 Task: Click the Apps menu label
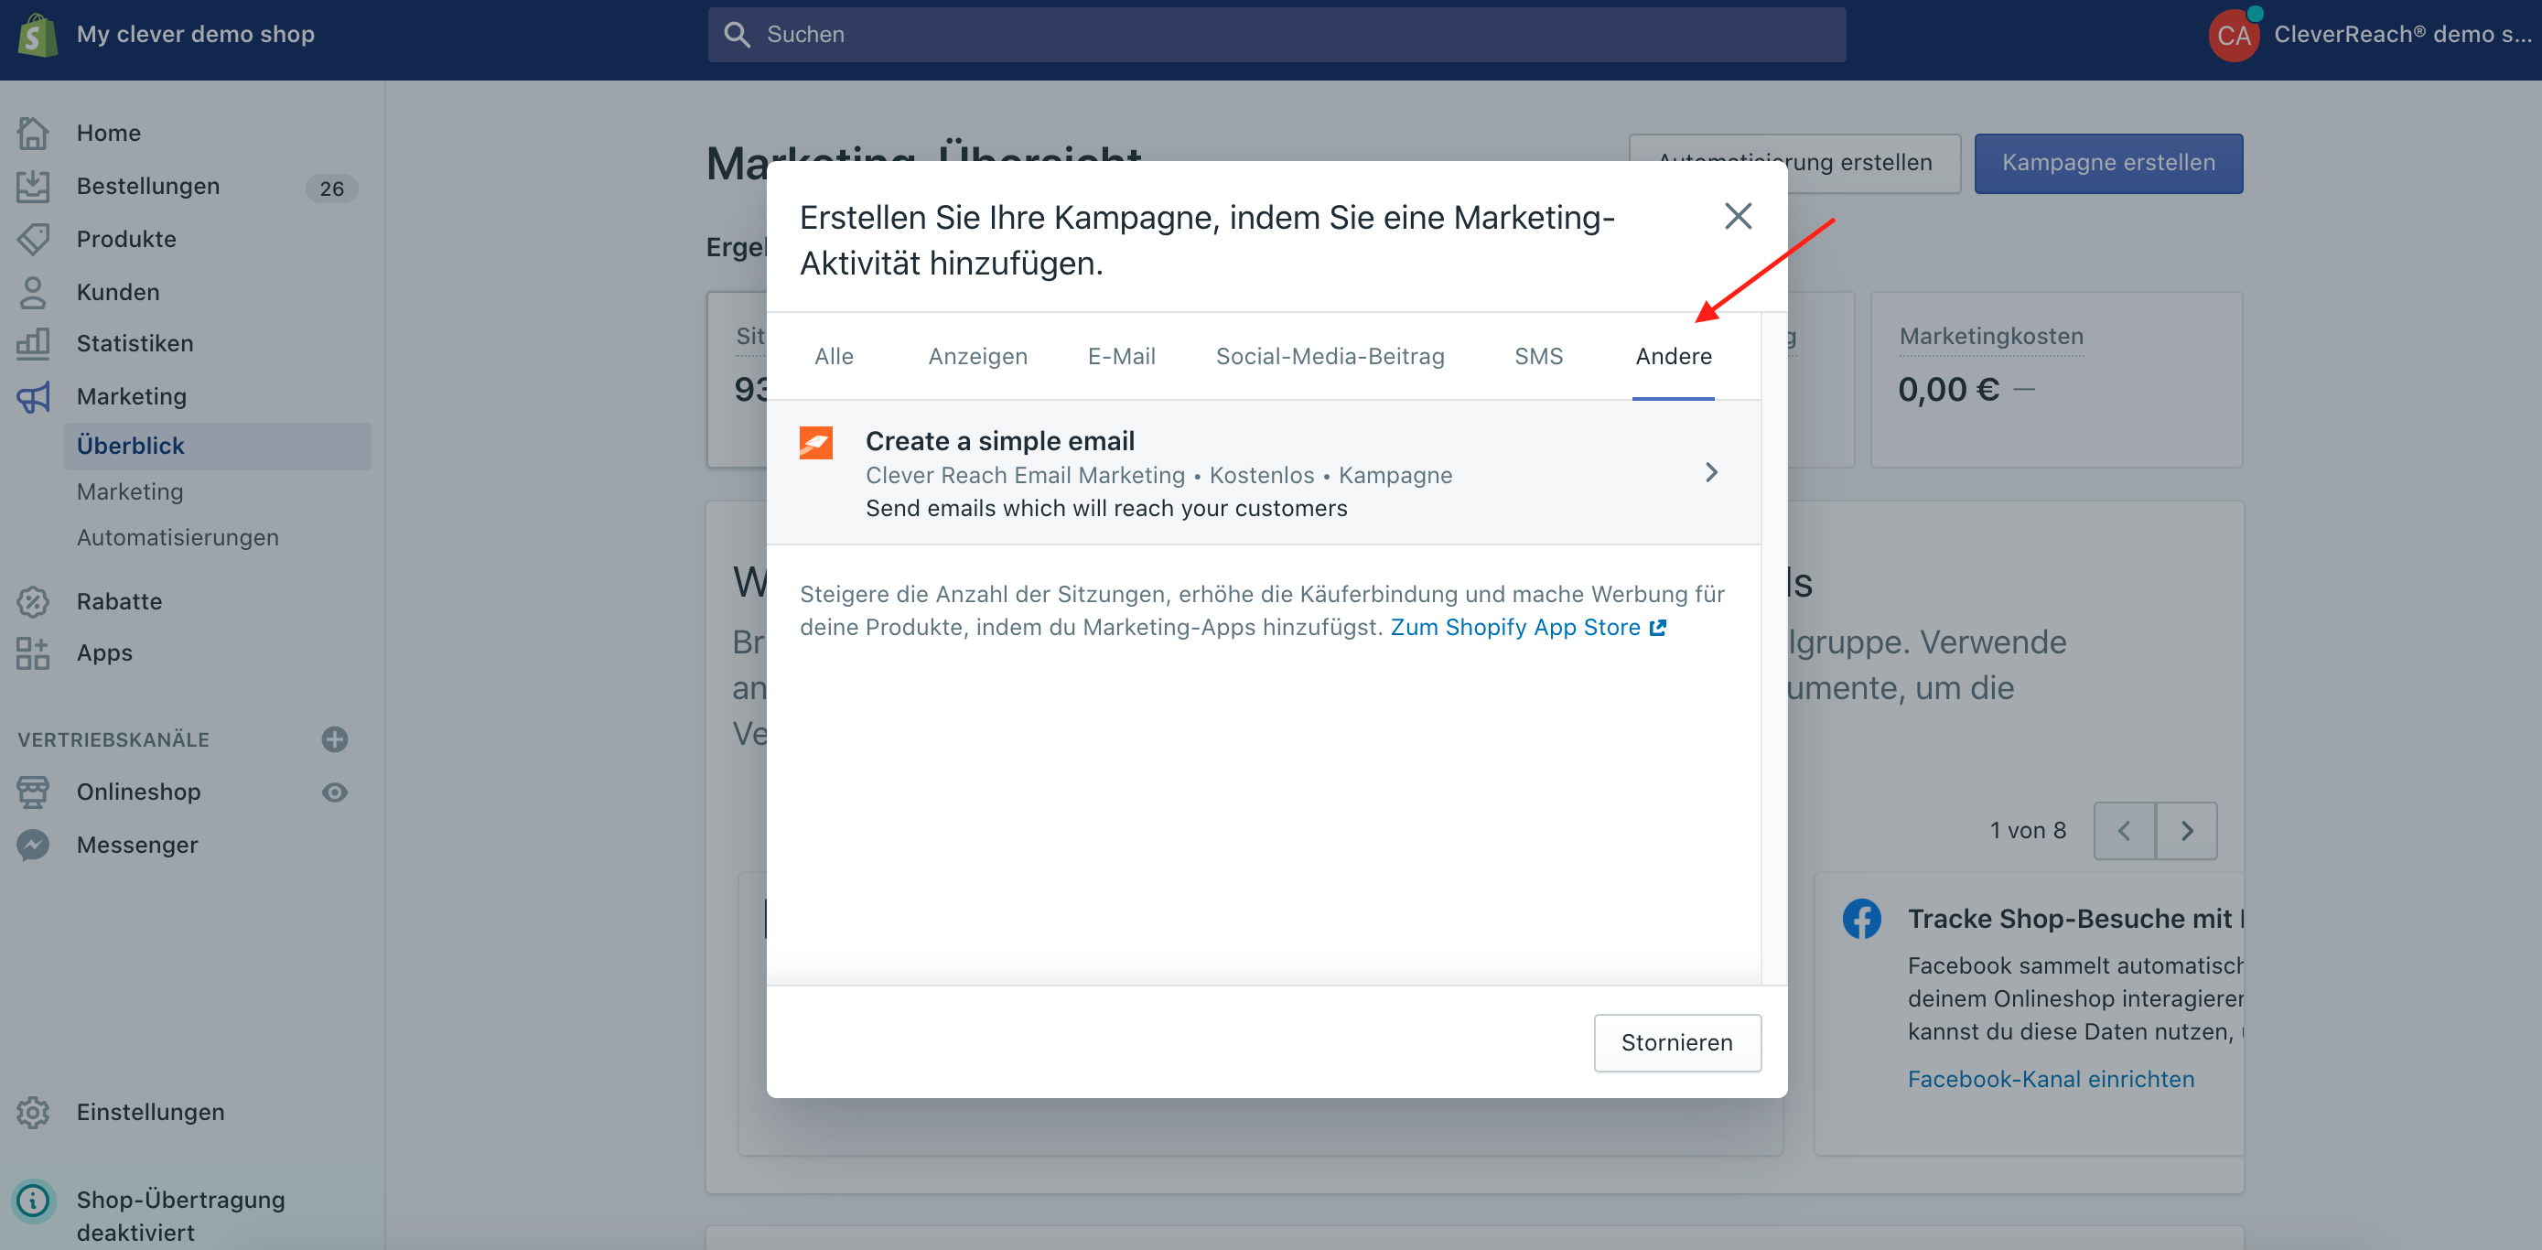pos(104,653)
